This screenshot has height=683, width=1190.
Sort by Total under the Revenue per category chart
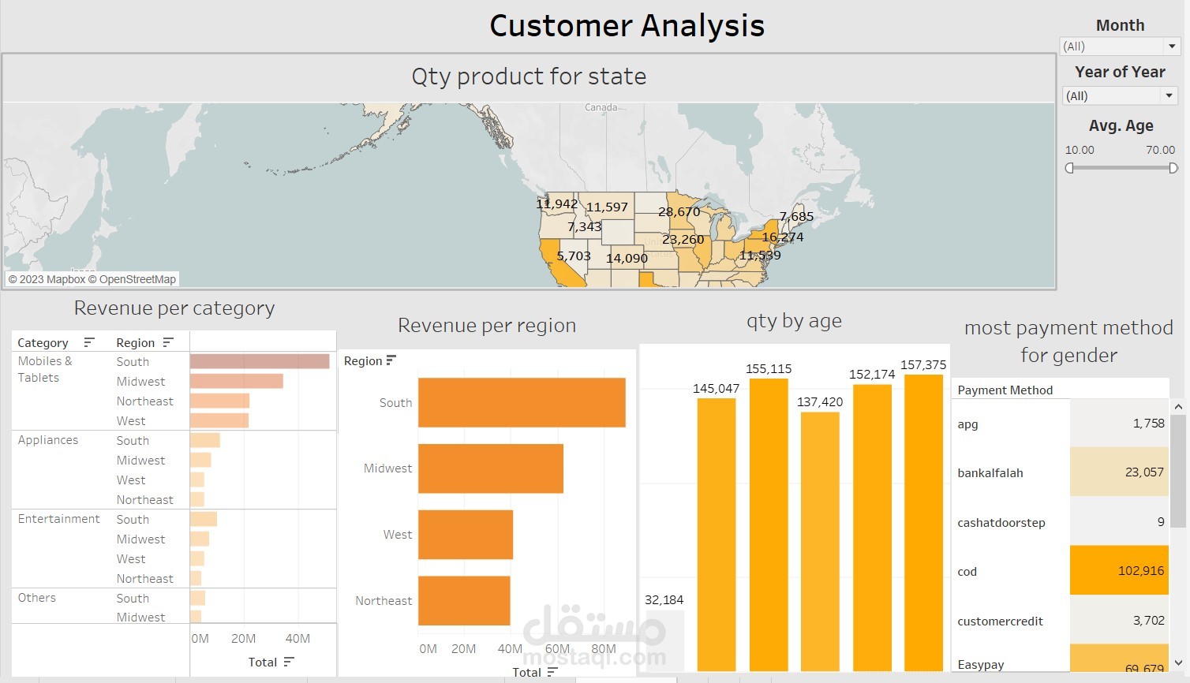[289, 662]
